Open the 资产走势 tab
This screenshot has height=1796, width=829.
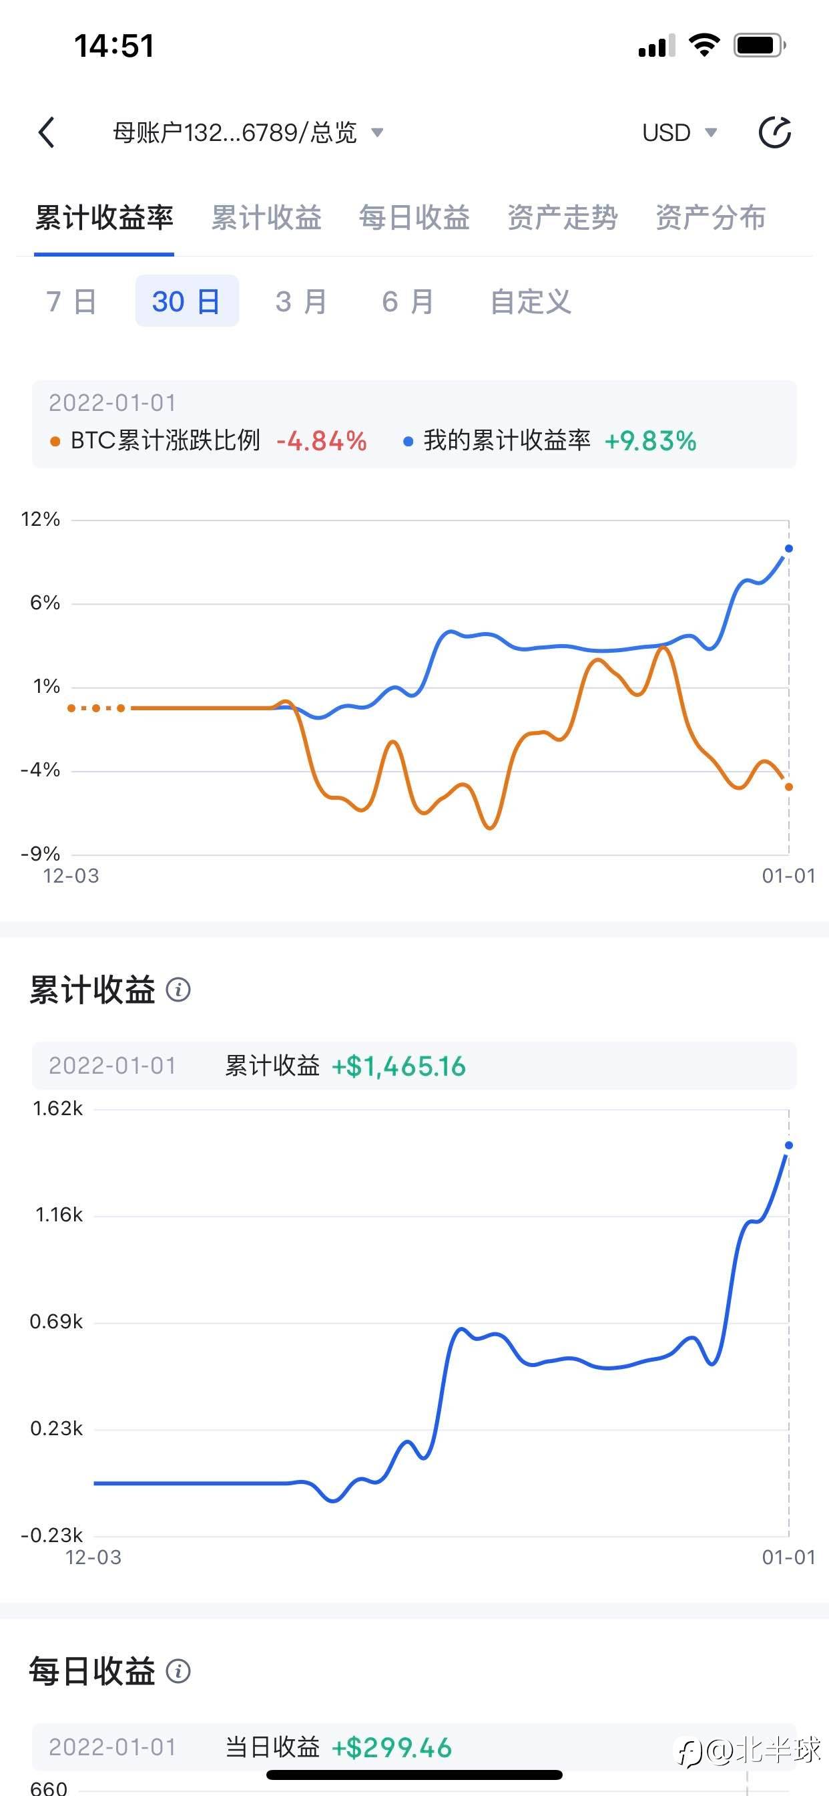[x=562, y=218]
